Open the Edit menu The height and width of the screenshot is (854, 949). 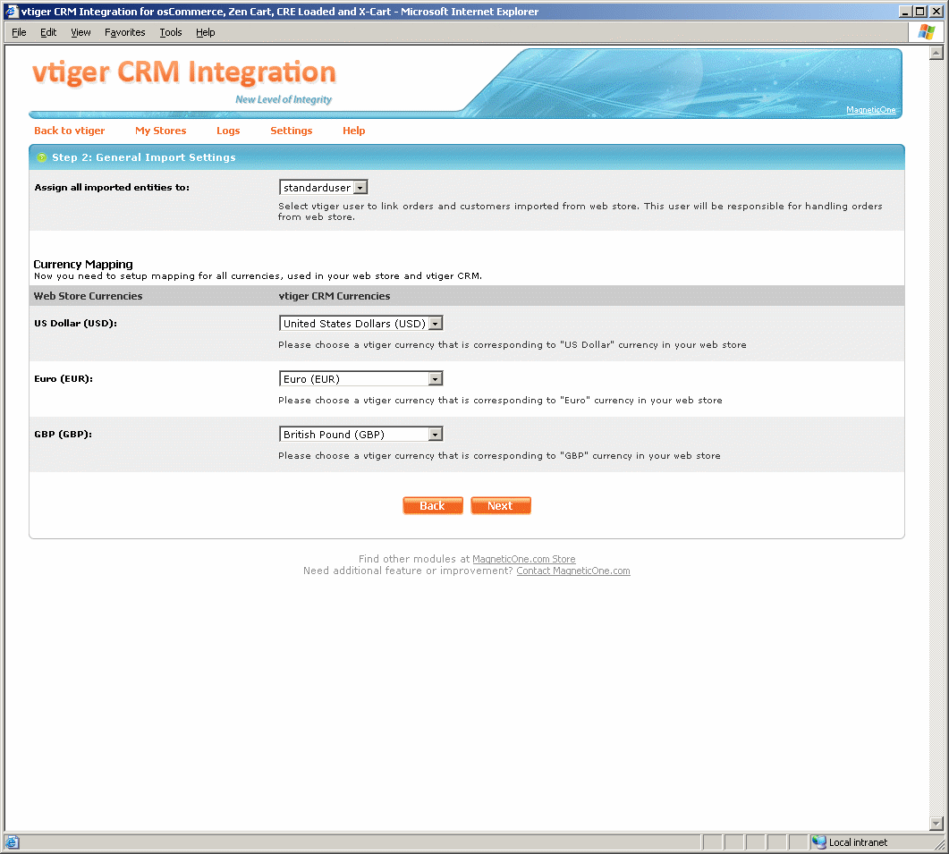(48, 32)
